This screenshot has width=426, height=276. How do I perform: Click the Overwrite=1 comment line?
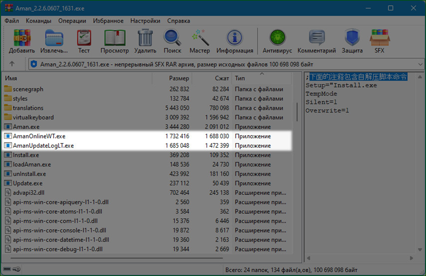327,110
